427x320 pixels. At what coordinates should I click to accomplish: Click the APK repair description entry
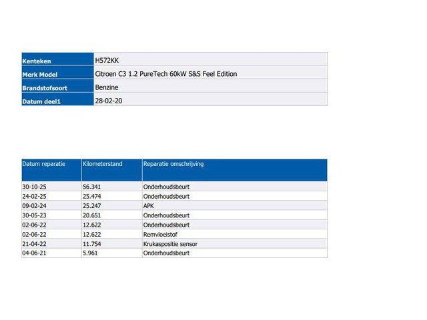148,206
